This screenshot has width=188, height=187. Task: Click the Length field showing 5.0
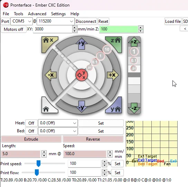click(x=20, y=154)
